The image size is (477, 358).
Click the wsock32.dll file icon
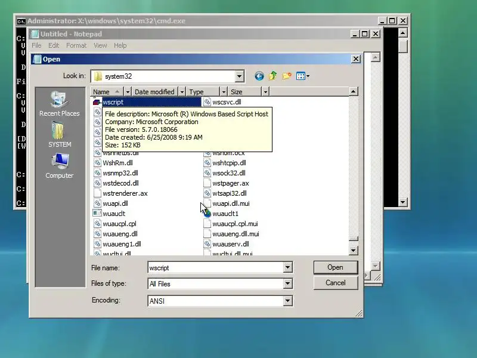(207, 173)
